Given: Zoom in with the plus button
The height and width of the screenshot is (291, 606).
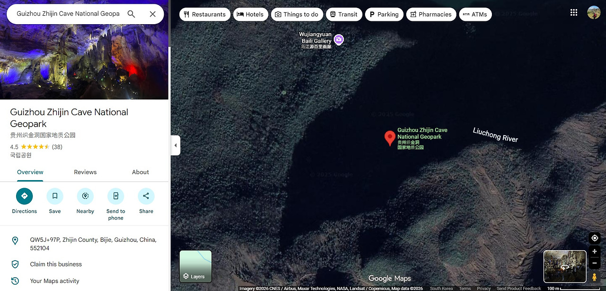Looking at the screenshot, I should coord(595,252).
